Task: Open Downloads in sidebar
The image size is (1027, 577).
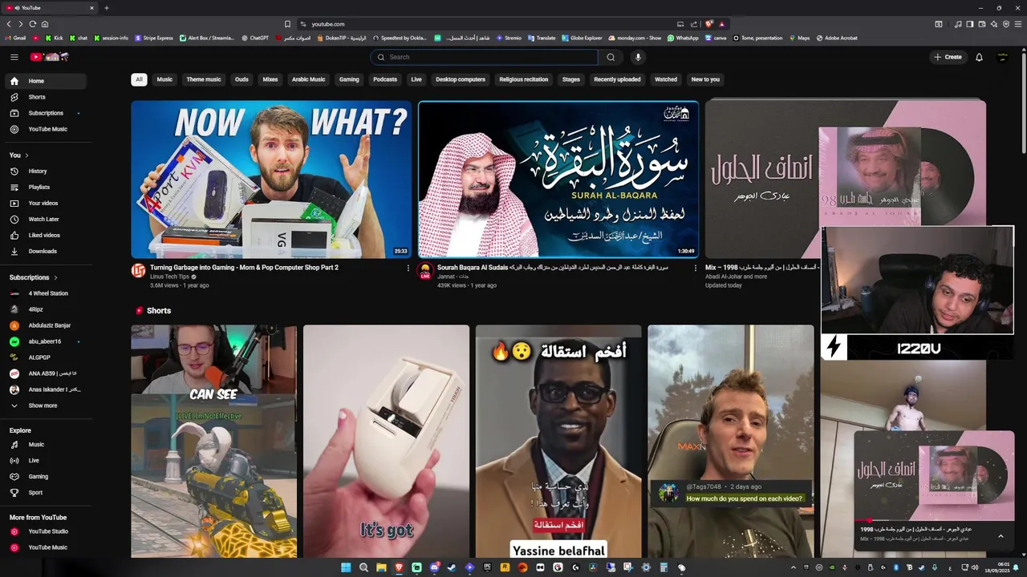Action: click(47, 251)
